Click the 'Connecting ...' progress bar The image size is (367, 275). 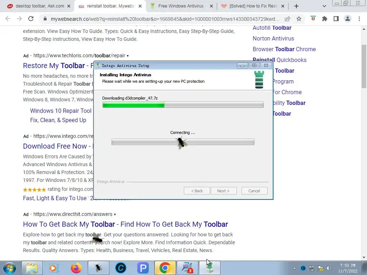pyautogui.click(x=183, y=142)
